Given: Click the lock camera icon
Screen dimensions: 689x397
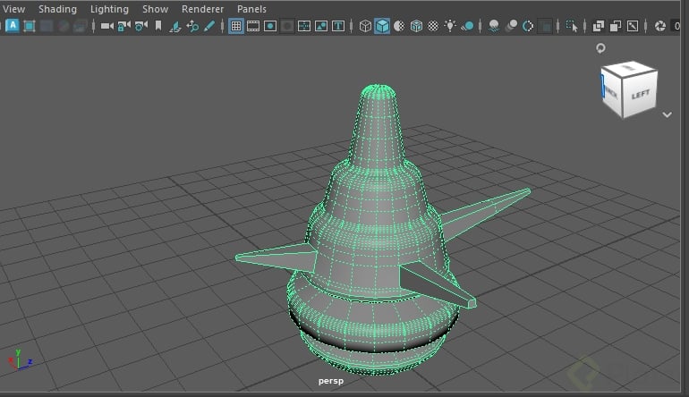Looking at the screenshot, I should point(124,26).
